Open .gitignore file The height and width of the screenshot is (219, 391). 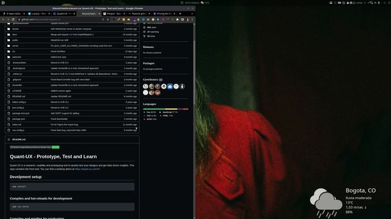[17, 80]
